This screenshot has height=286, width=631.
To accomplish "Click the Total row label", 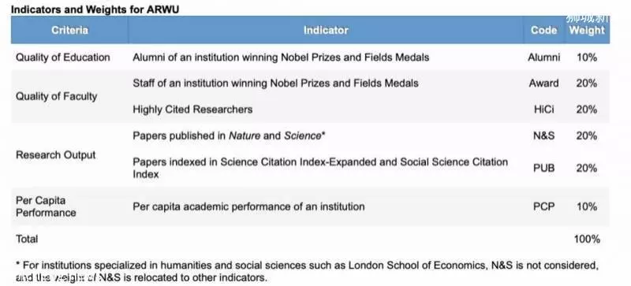I will tap(27, 239).
